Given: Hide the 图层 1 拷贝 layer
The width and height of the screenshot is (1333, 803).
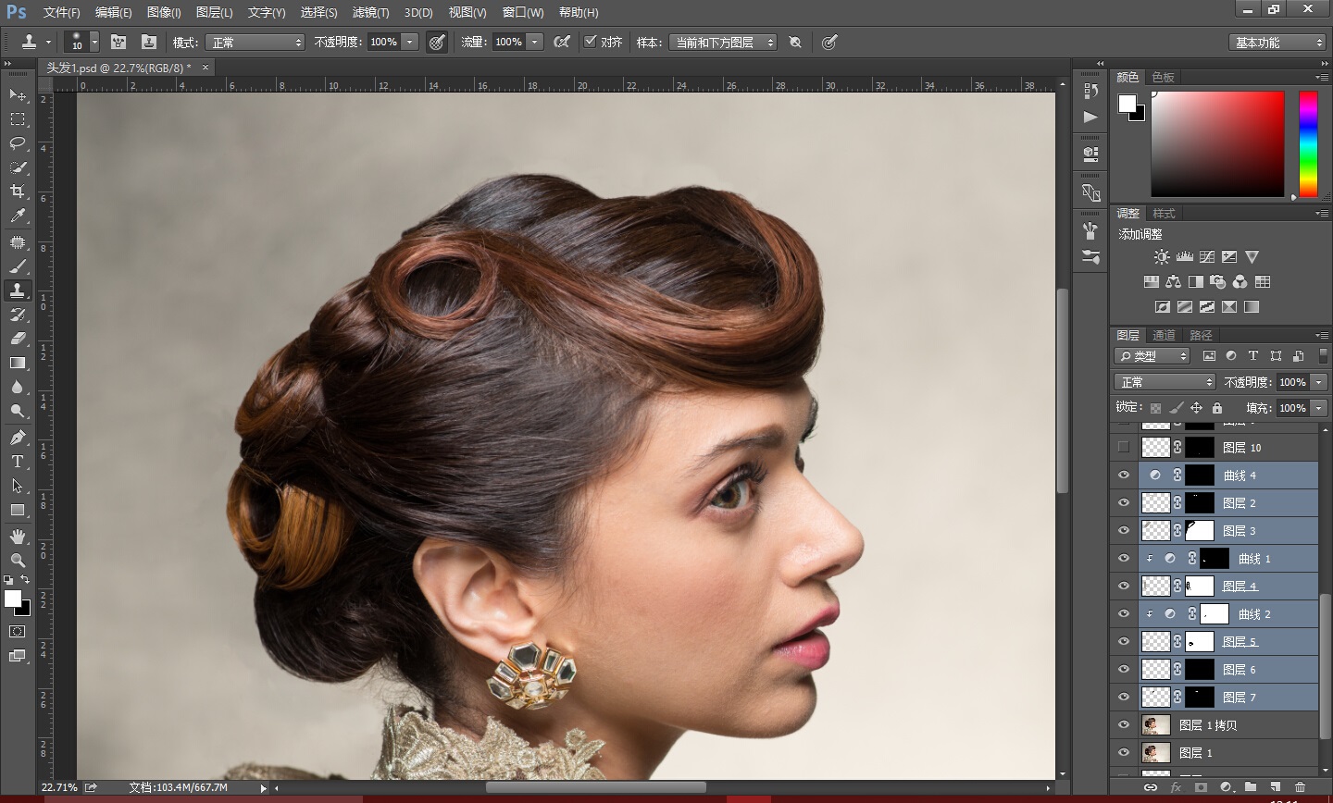Looking at the screenshot, I should [1124, 724].
